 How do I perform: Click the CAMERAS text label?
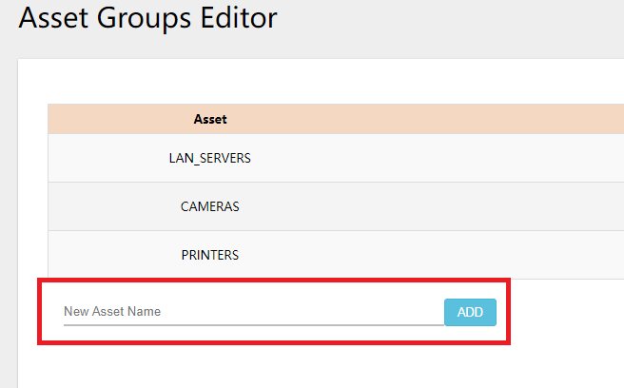tap(209, 206)
